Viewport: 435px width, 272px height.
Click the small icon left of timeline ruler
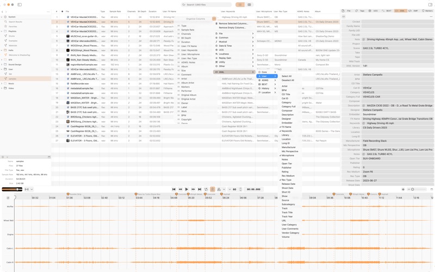point(8,198)
